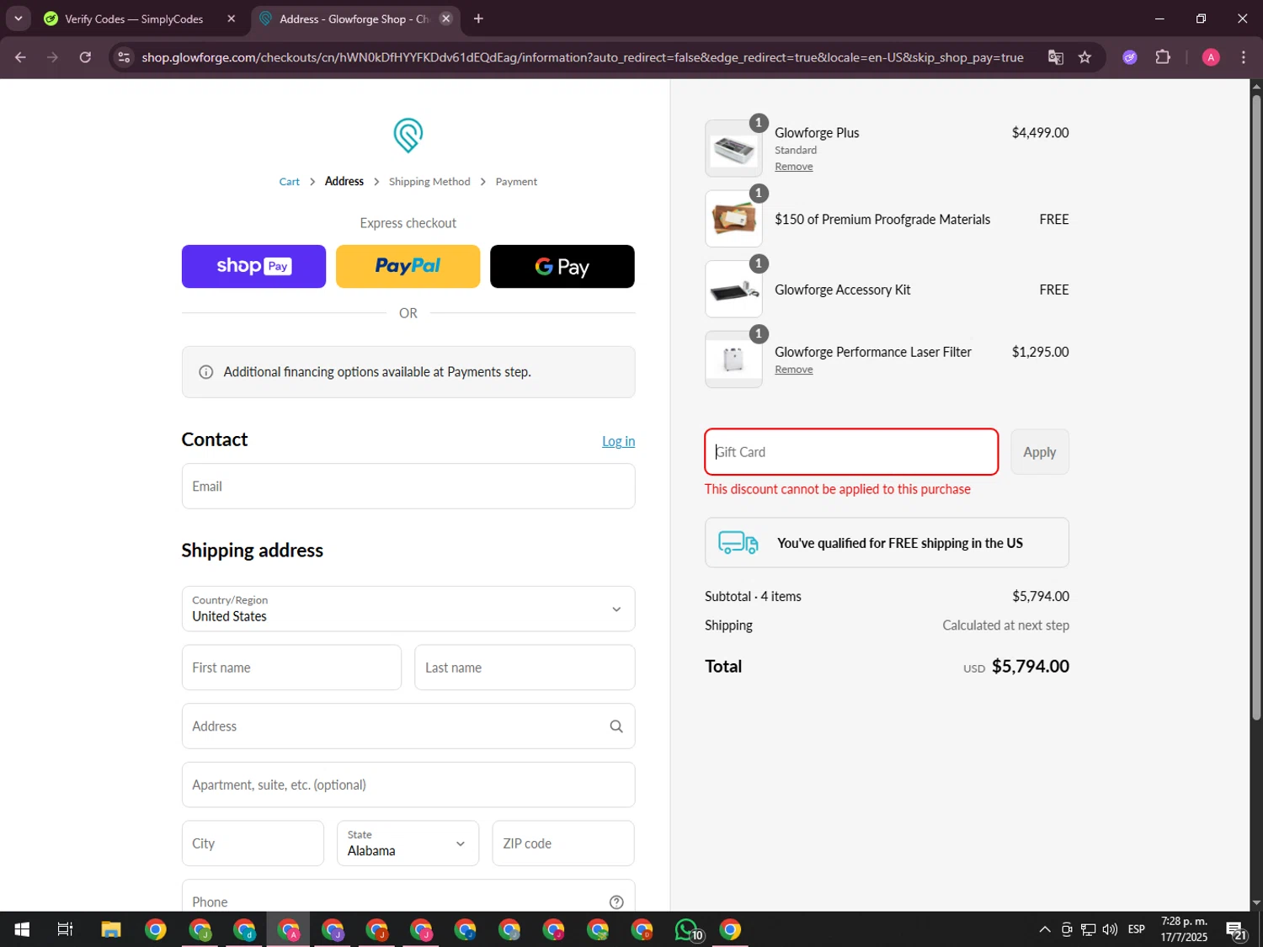1263x947 pixels.
Task: Open WhatsApp from the taskbar
Action: (x=687, y=930)
